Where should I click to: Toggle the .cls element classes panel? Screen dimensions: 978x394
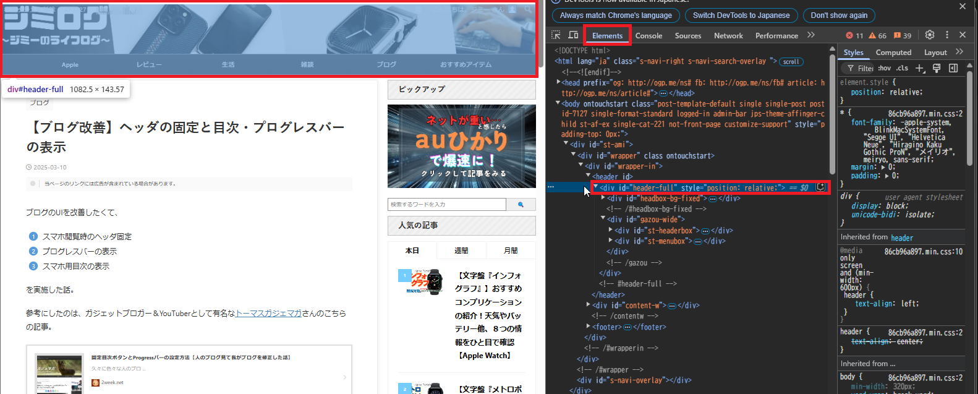[903, 68]
